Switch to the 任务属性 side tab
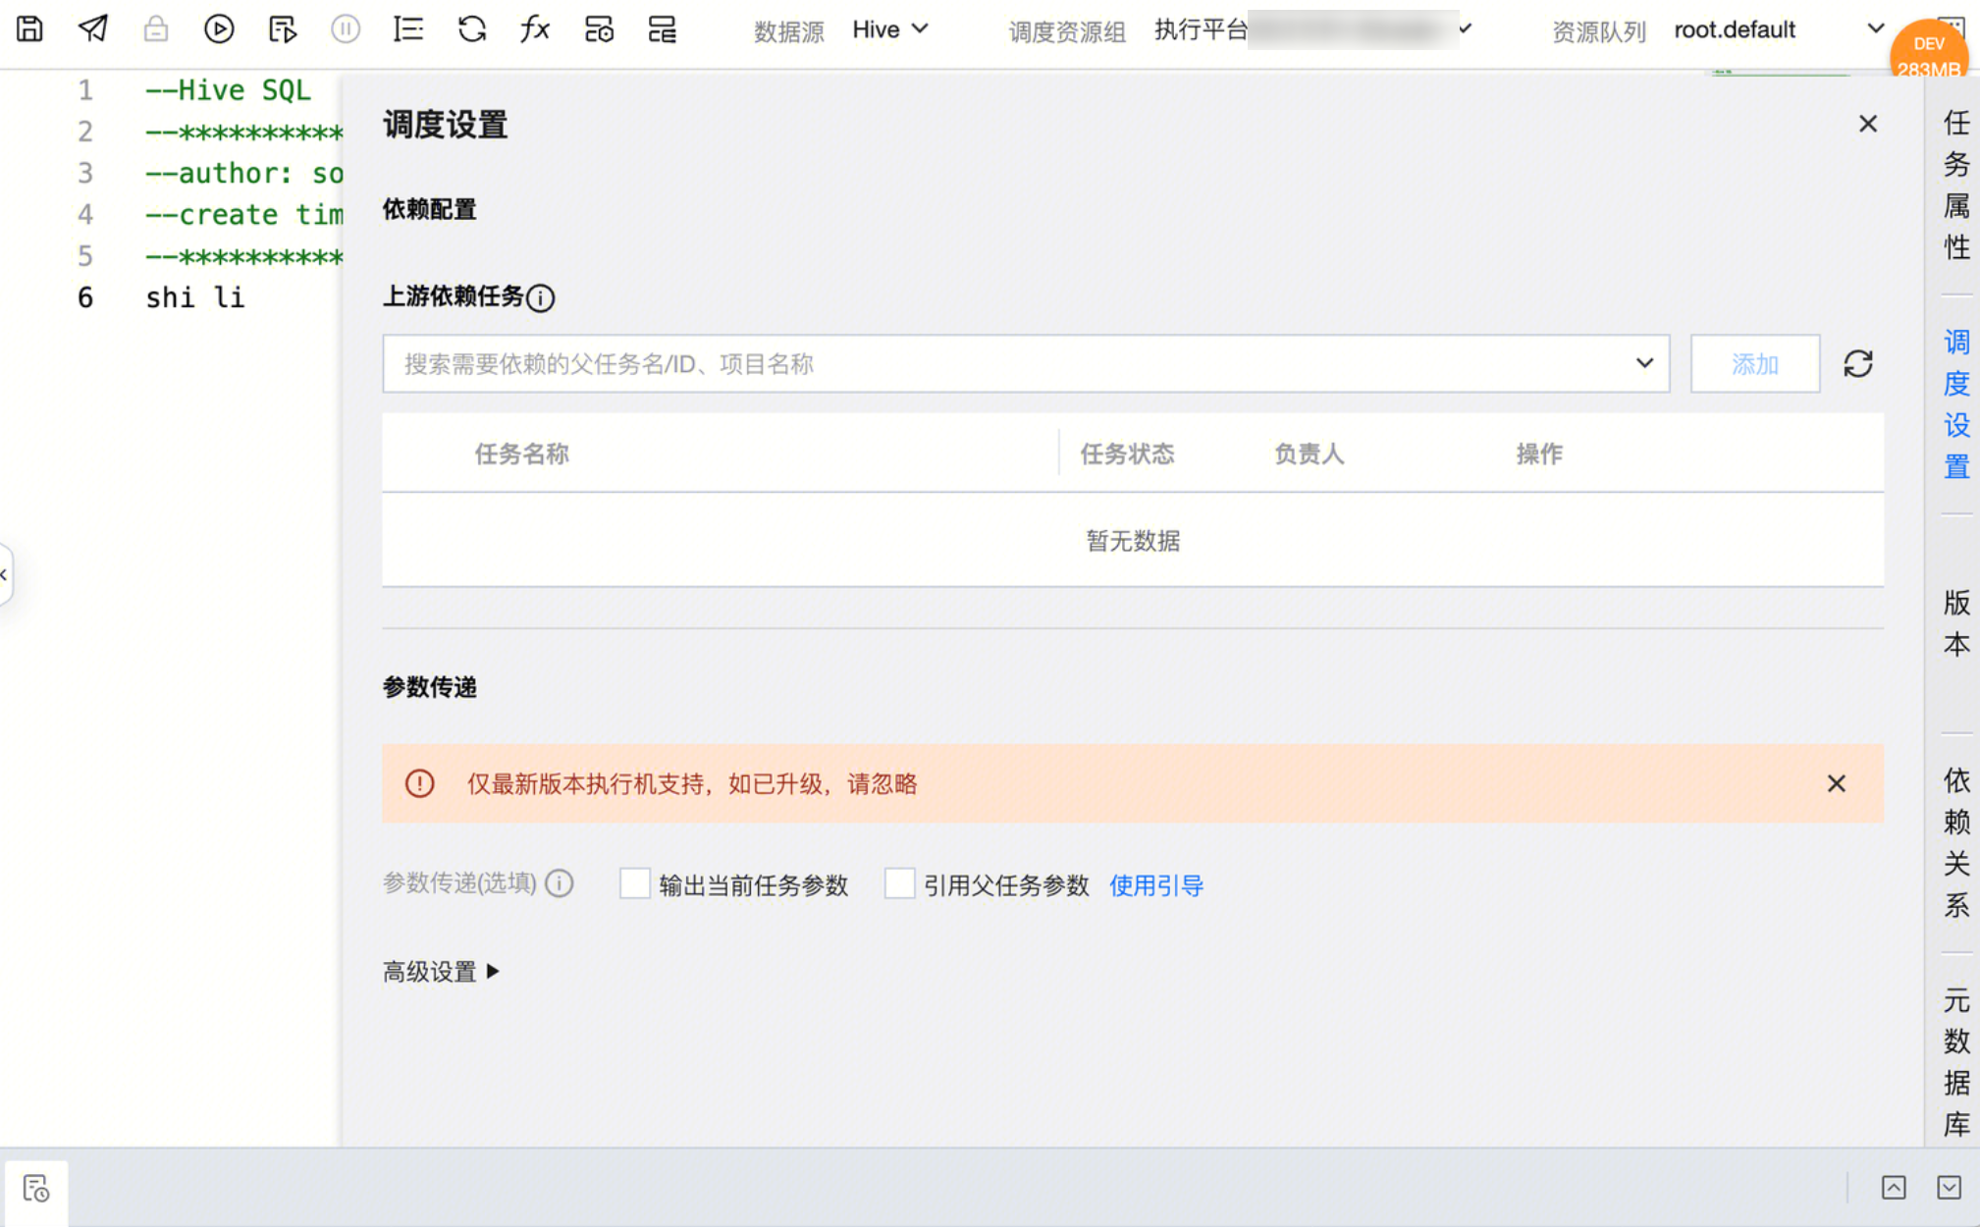 tap(1955, 185)
